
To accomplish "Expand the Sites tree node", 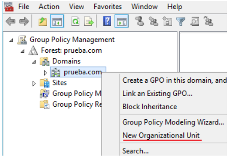I will (34, 83).
